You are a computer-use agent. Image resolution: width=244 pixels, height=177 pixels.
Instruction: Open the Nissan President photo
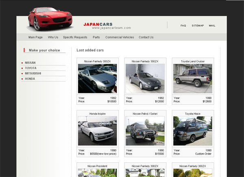pyautogui.click(x=98, y=173)
